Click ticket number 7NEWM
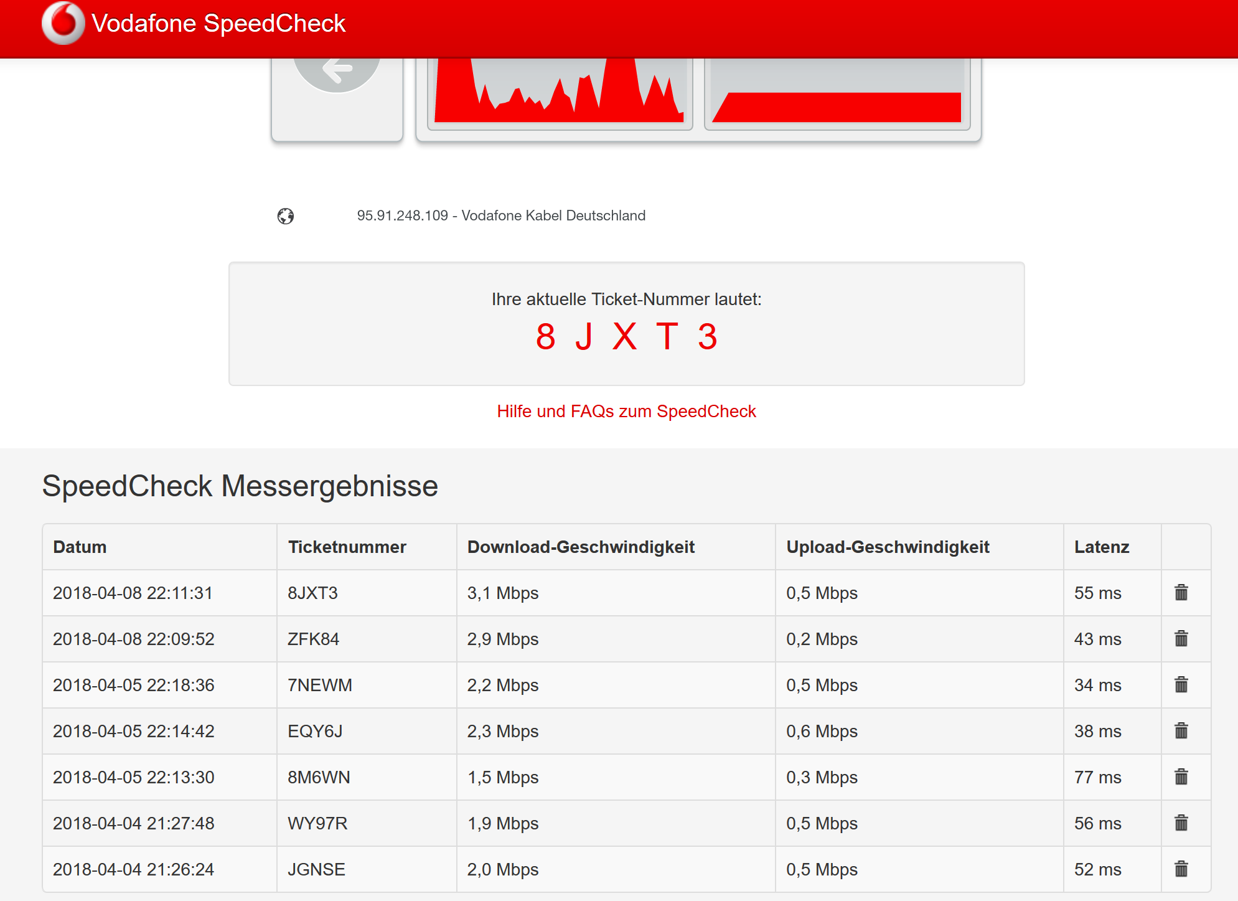Screen dimensions: 1238x901 point(320,685)
